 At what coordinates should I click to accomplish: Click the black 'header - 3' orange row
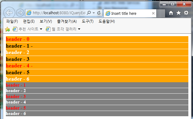coord(97,59)
